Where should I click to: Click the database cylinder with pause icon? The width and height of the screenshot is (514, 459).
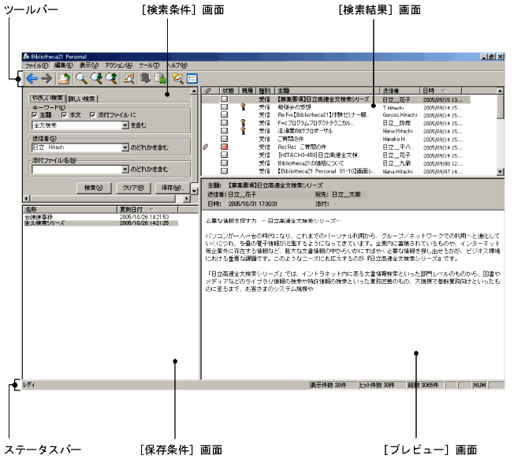pyautogui.click(x=160, y=79)
